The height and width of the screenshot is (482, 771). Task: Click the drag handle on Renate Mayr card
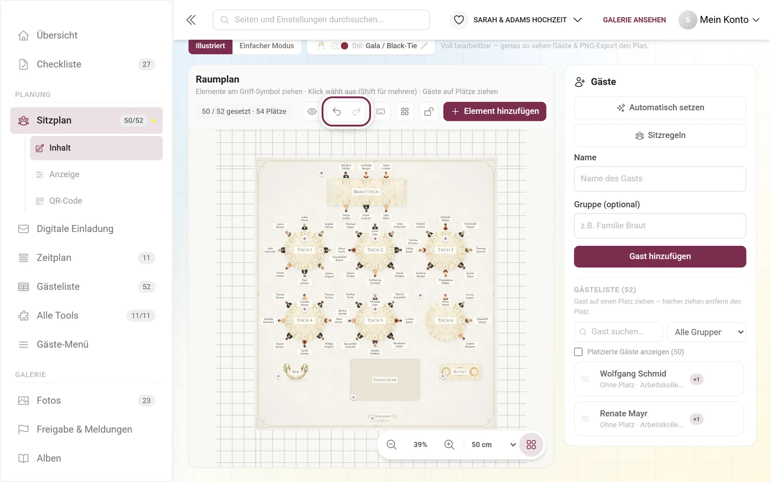[586, 419]
